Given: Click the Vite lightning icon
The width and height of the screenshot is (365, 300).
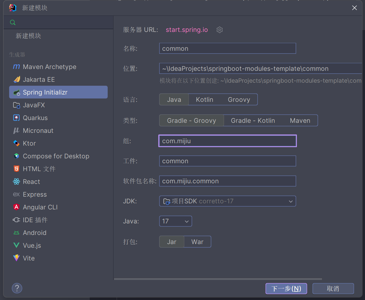Looking at the screenshot, I should pyautogui.click(x=16, y=258).
